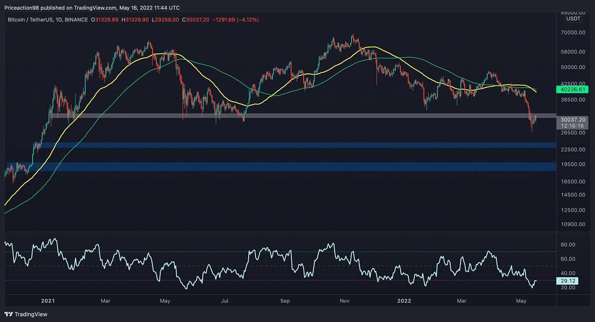595x322 pixels.
Task: Click the RSI 60.00 axis label
Action: point(568,259)
